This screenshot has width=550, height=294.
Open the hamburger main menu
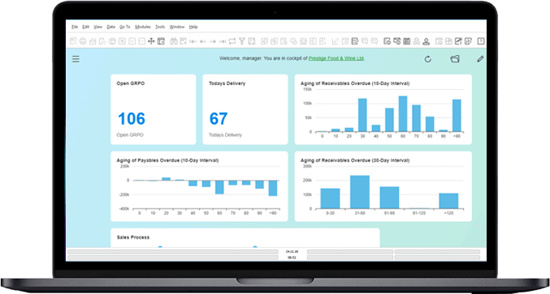click(x=76, y=59)
